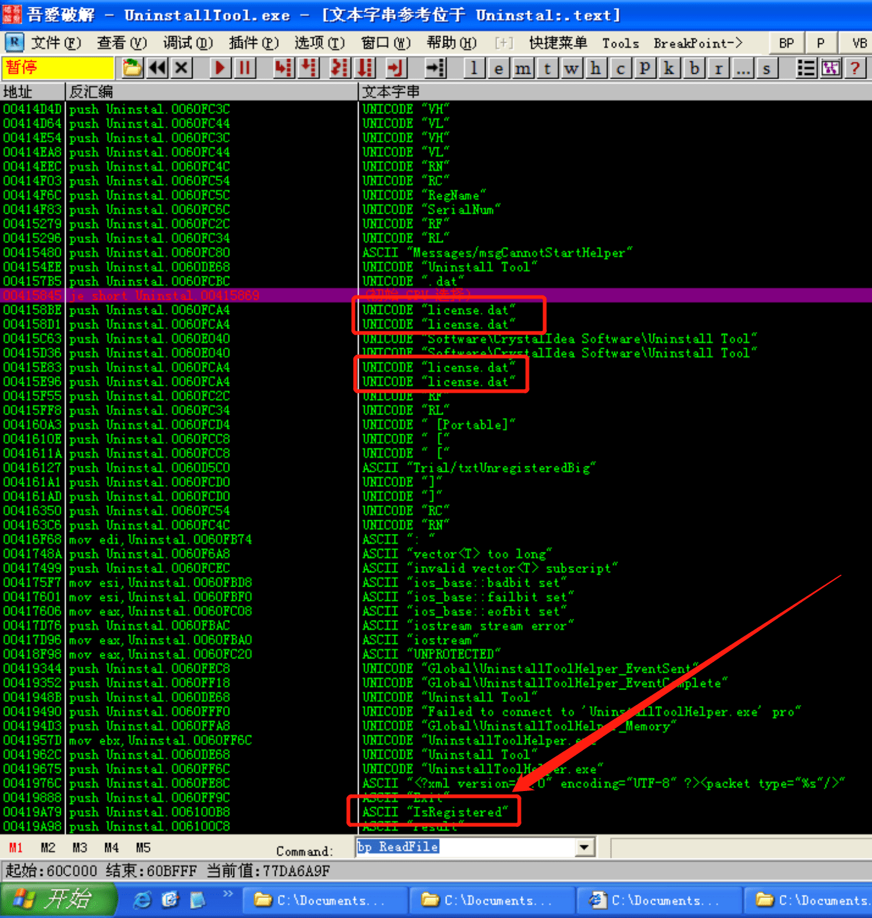Open the Tools menu
This screenshot has width=872, height=918.
621,43
